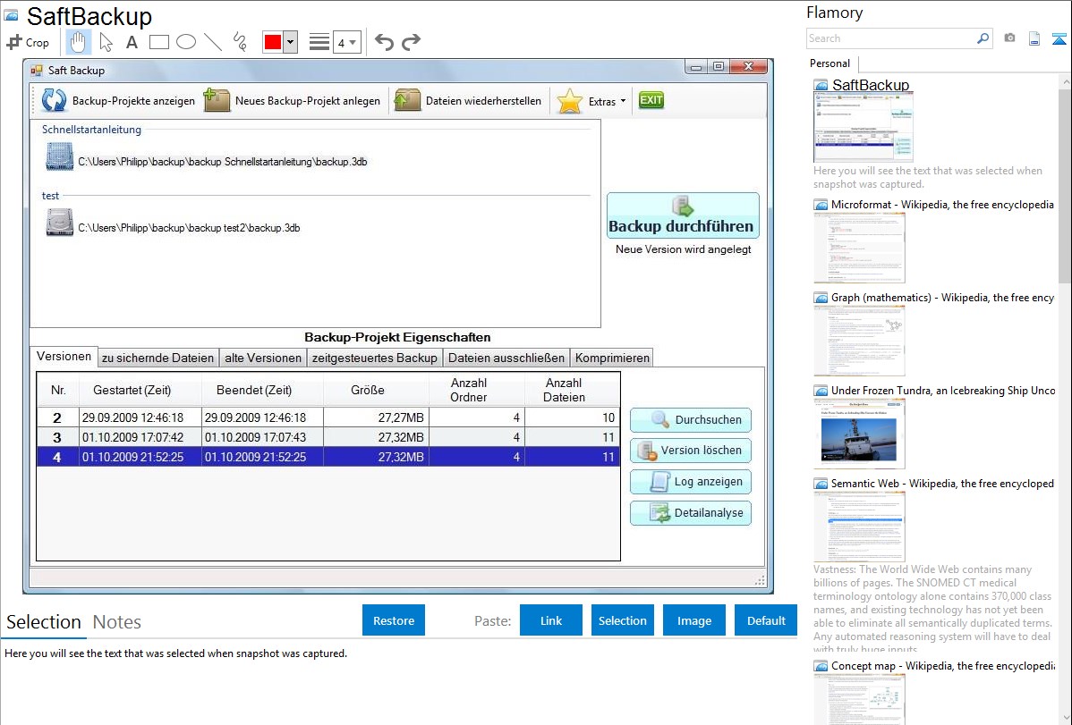Click the Durchsuchen button
Image resolution: width=1072 pixels, height=725 pixels.
point(691,419)
